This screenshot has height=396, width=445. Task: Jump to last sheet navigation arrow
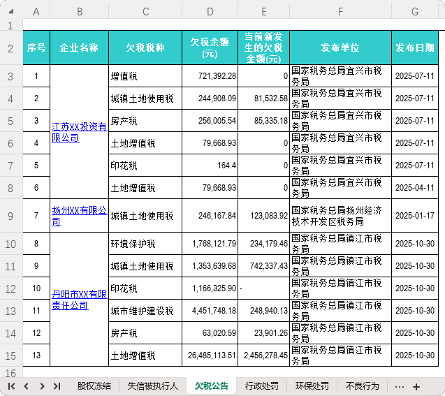(57, 386)
